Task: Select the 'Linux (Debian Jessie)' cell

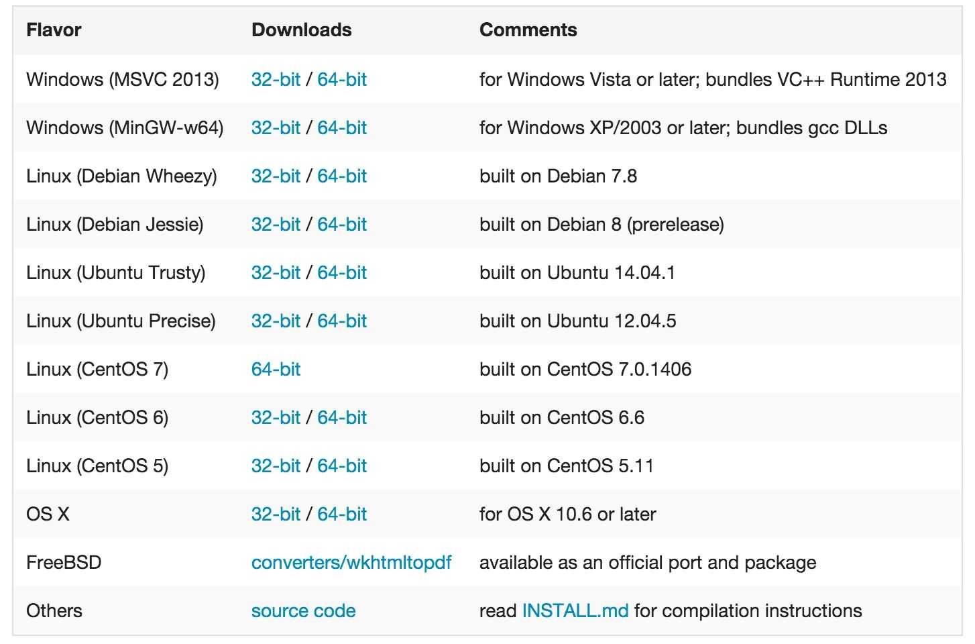Action: (x=115, y=224)
